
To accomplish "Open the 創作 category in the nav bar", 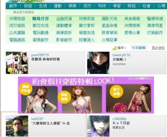I will pos(13,6).
